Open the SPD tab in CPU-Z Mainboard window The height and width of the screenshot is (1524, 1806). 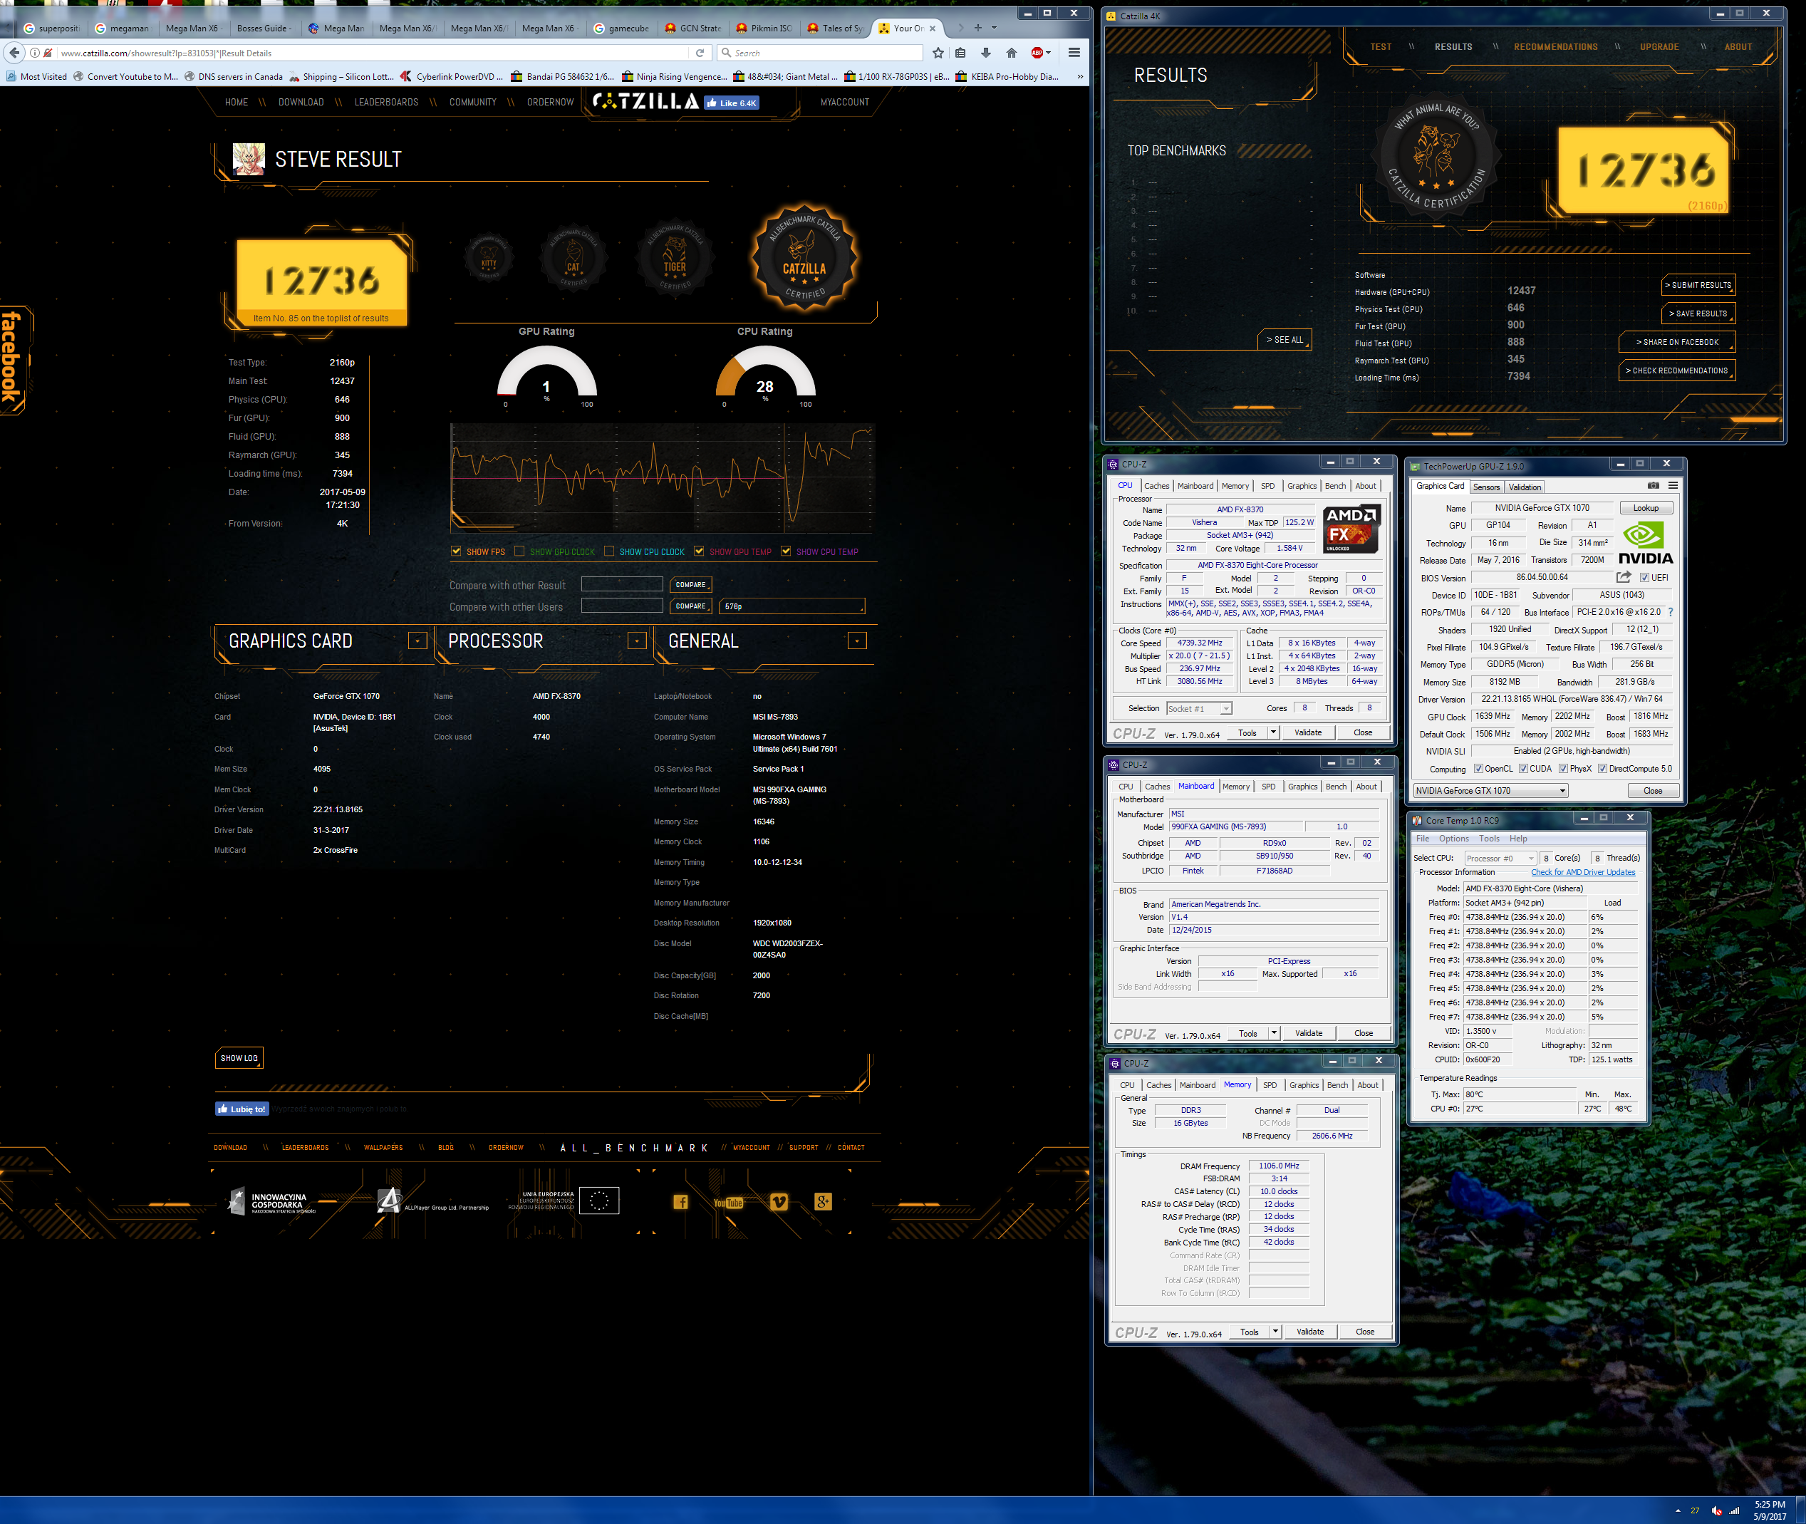pos(1268,786)
